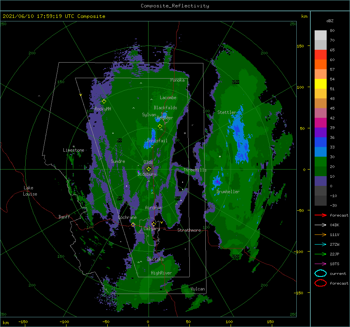Click the Drumheller city label
This screenshot has width=350, height=327.
[228, 192]
